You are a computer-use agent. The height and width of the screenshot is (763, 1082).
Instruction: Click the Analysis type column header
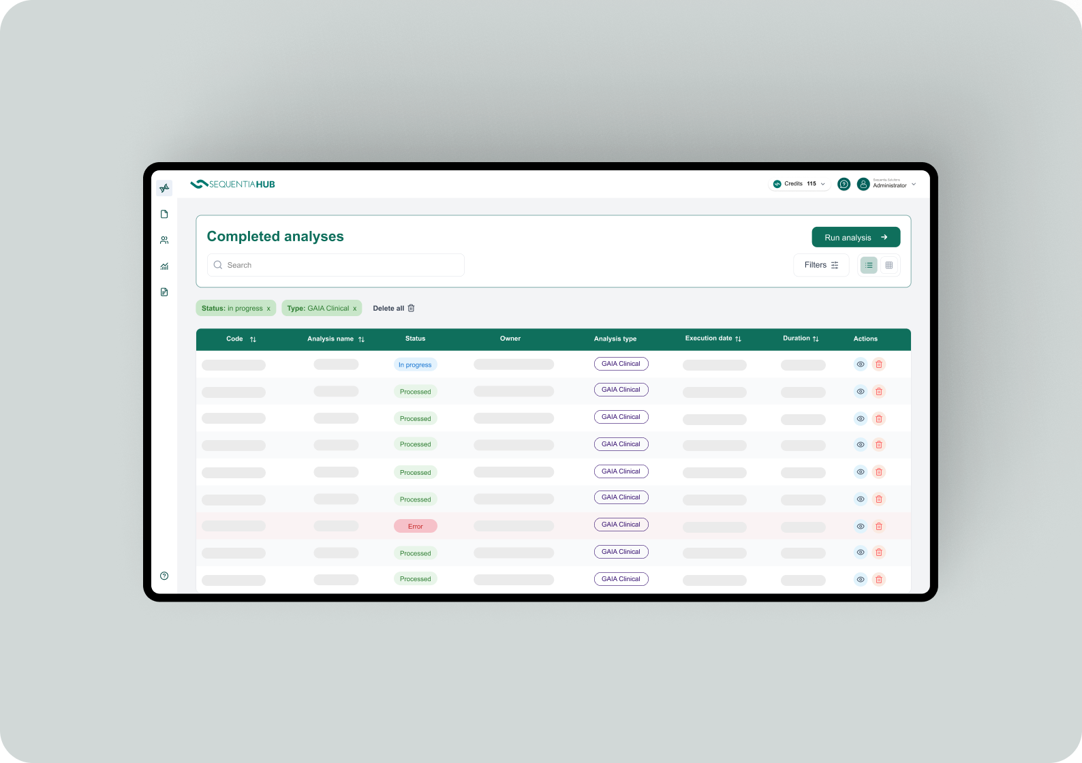coord(615,339)
